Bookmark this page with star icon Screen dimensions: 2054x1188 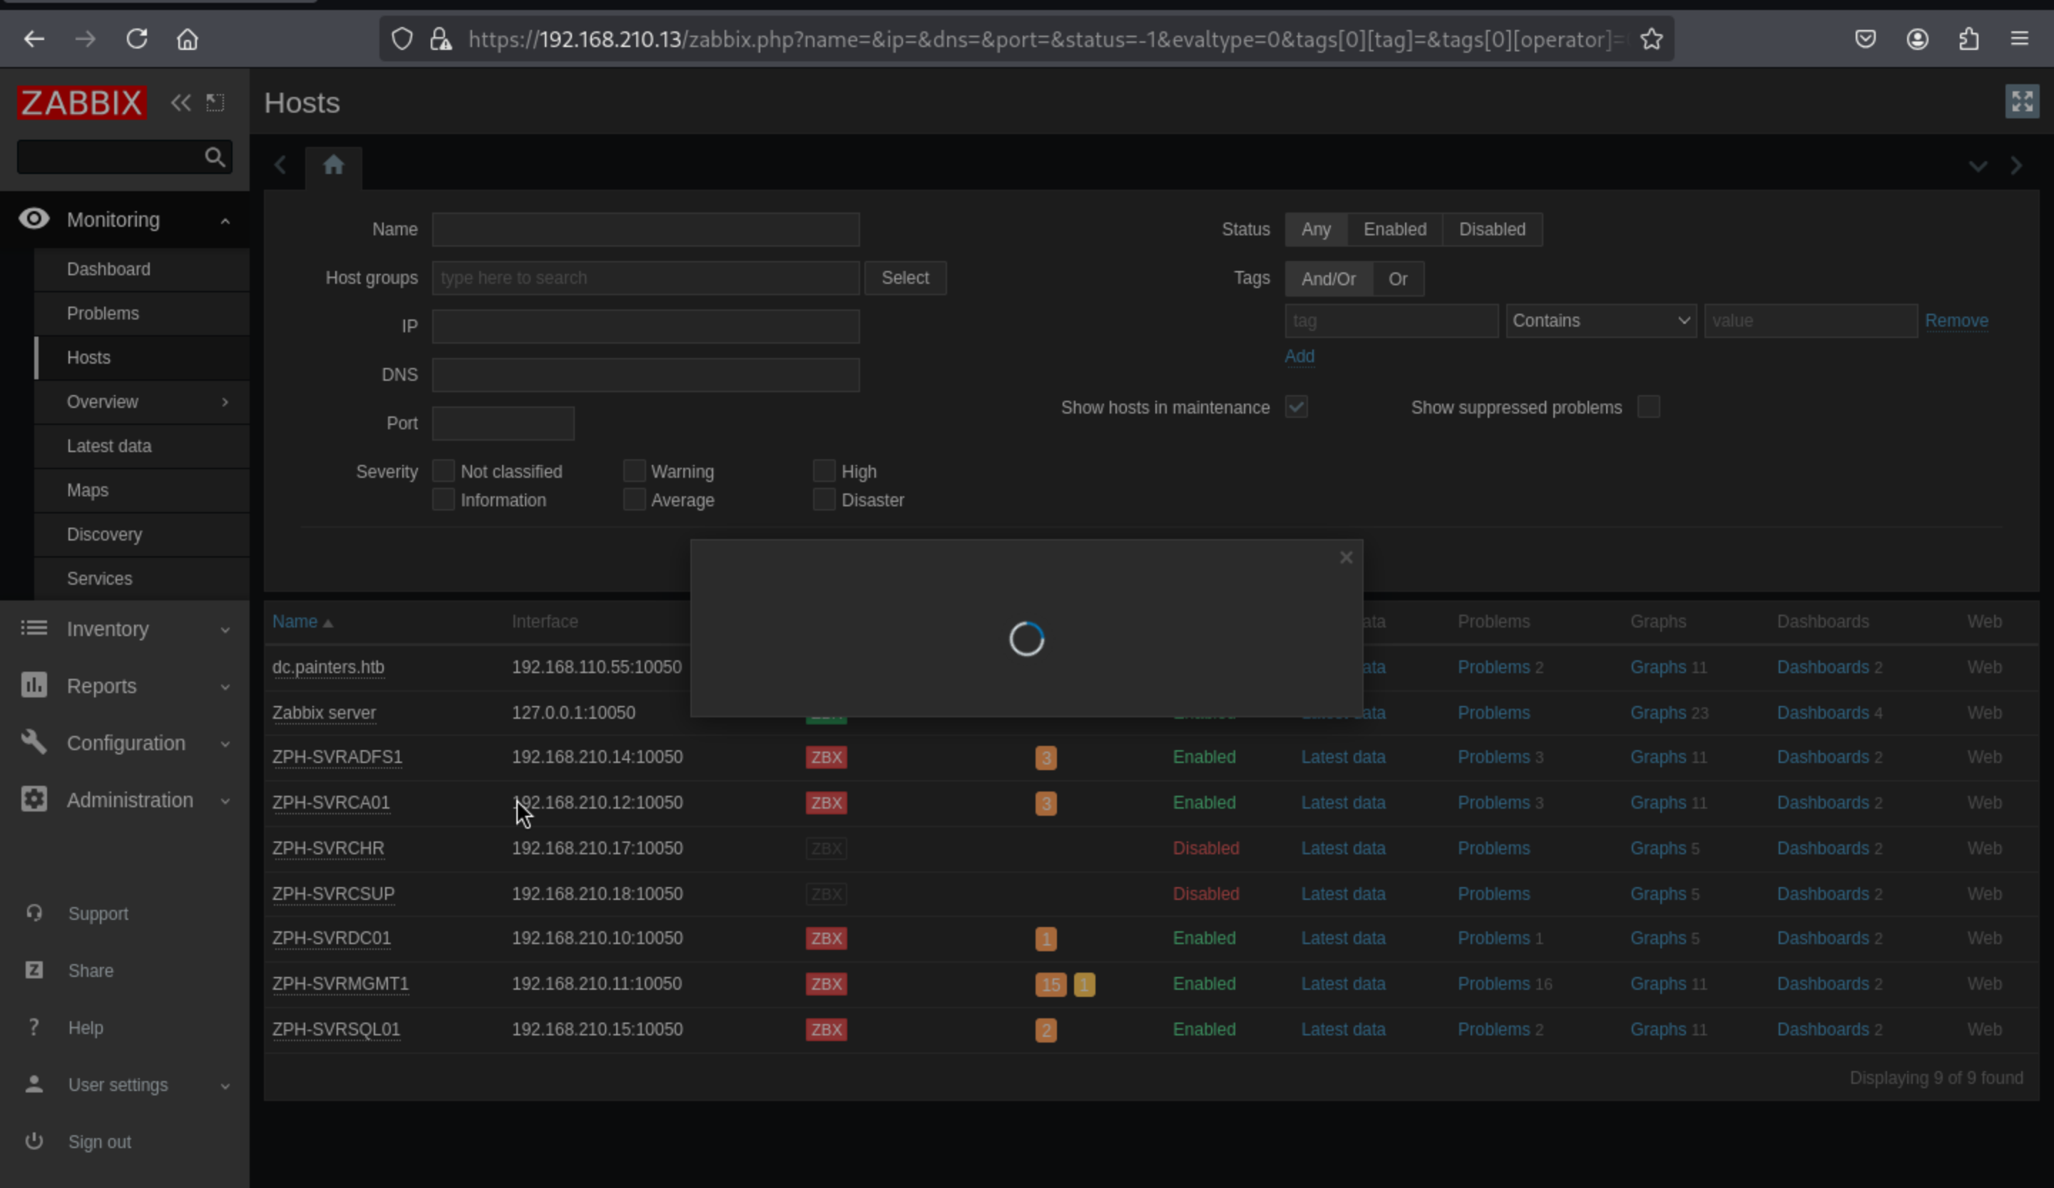[x=1650, y=39]
